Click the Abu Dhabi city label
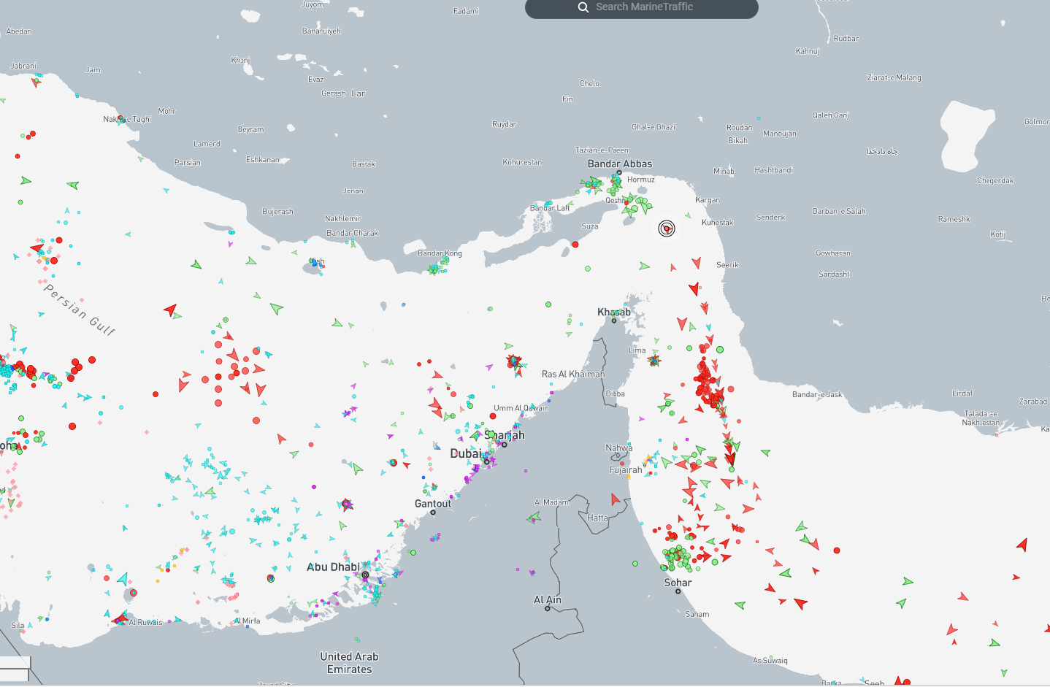 coord(334,567)
